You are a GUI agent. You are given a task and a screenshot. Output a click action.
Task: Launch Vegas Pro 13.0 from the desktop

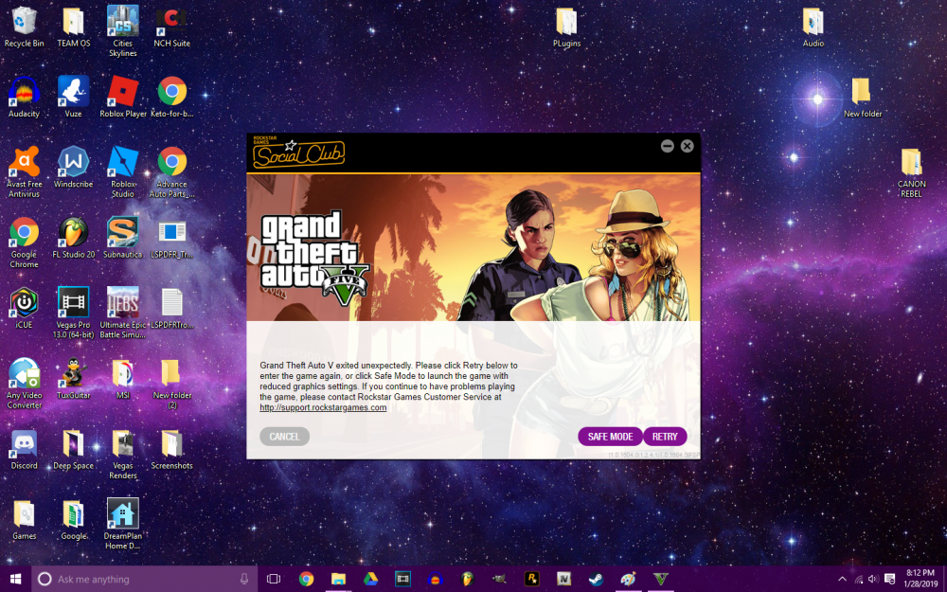pos(72,303)
